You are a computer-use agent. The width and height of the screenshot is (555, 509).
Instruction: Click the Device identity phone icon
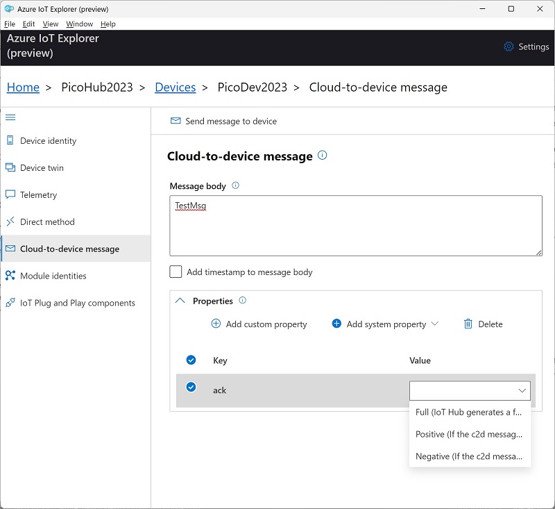pos(10,140)
